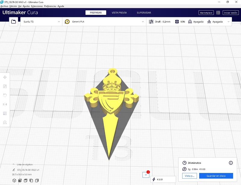Click the material spool usage icon
This screenshot has width=241, height=185.
pyautogui.click(x=184, y=169)
